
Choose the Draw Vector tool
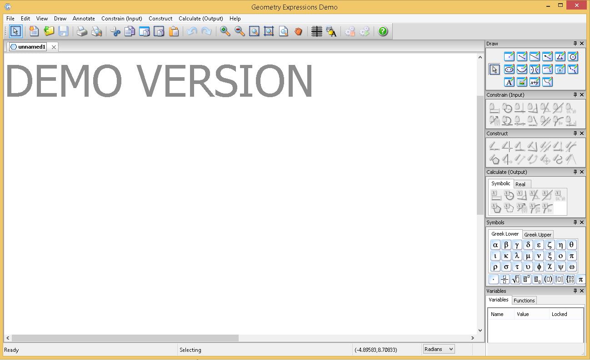coord(547,56)
